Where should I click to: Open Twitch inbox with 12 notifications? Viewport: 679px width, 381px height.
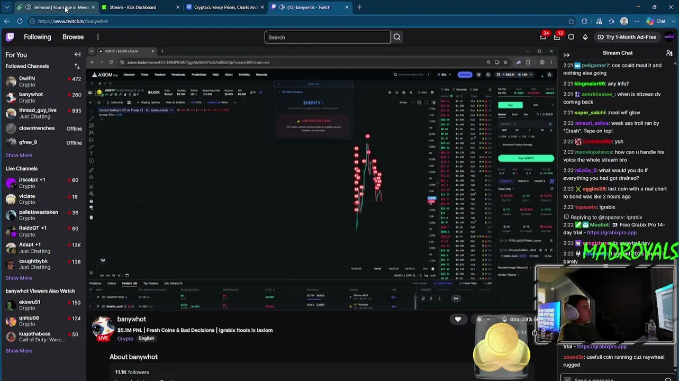(x=557, y=37)
